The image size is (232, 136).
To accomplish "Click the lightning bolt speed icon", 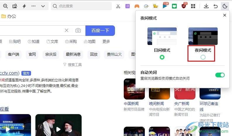I will 24,6.
